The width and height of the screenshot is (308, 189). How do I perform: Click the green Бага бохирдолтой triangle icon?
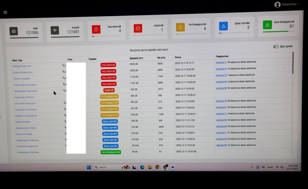click(267, 25)
